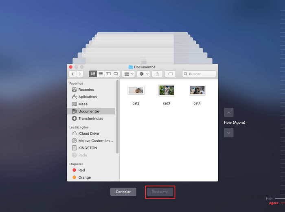
Task: Open the KINGSTON drive
Action: 91,148
